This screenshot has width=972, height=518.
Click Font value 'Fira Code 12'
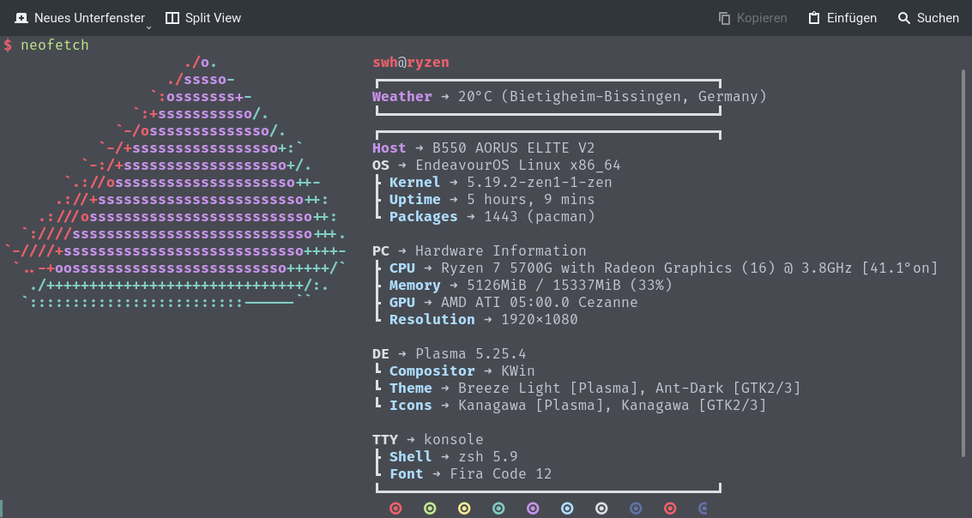pyautogui.click(x=500, y=474)
